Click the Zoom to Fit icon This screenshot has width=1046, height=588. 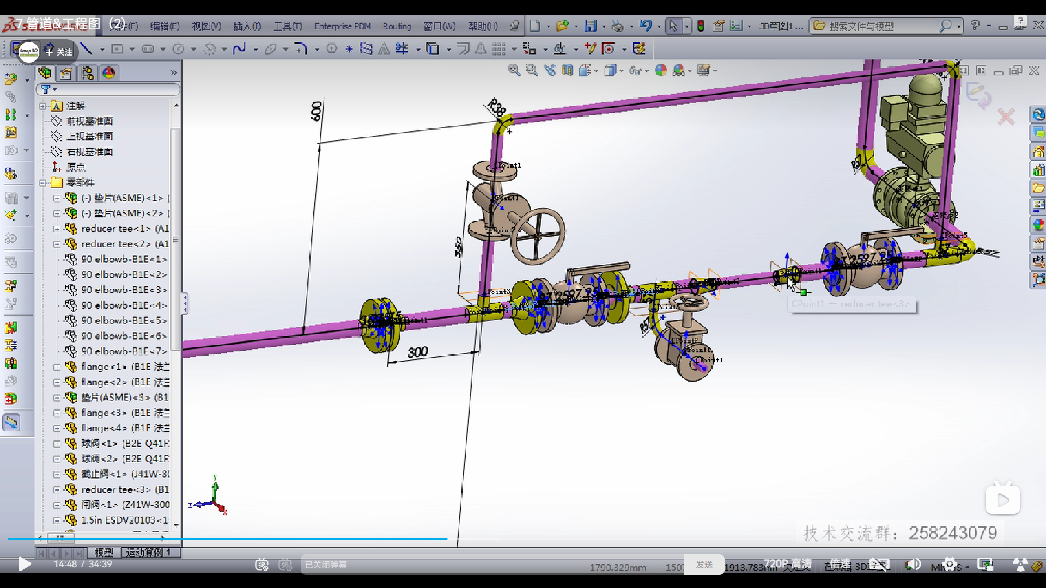click(514, 70)
